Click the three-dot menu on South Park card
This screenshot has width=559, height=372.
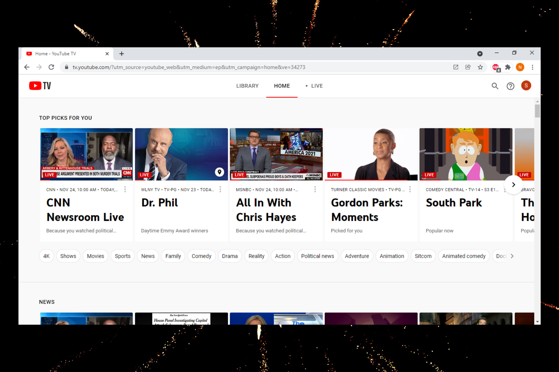(505, 189)
